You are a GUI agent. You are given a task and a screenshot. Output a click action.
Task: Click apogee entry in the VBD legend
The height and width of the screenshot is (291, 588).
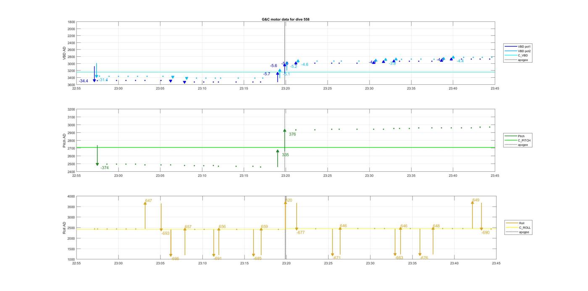517,60
